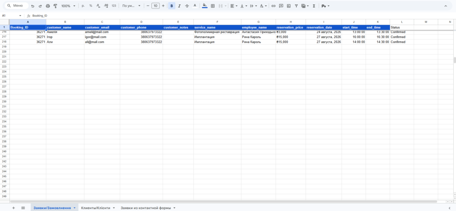Viewport: 456px width, 211px height.
Task: Toggle strikethrough formatting
Action: (187, 6)
